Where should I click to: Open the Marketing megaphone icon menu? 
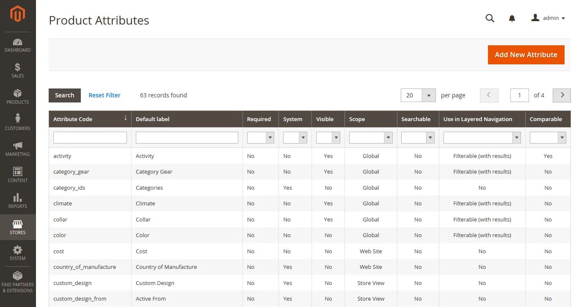pos(18,146)
